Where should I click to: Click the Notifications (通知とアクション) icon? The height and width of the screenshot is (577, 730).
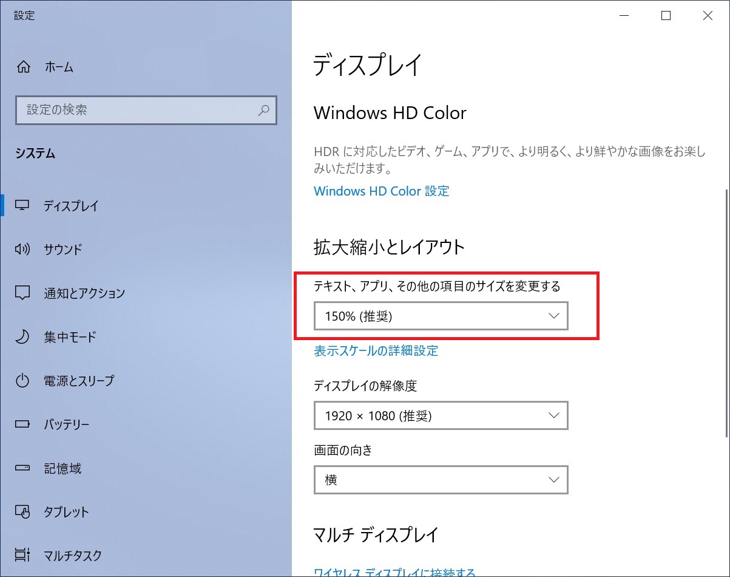pos(22,293)
